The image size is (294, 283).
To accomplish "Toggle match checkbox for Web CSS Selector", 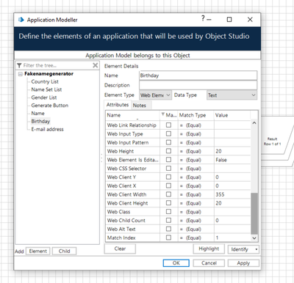I will 168,169.
